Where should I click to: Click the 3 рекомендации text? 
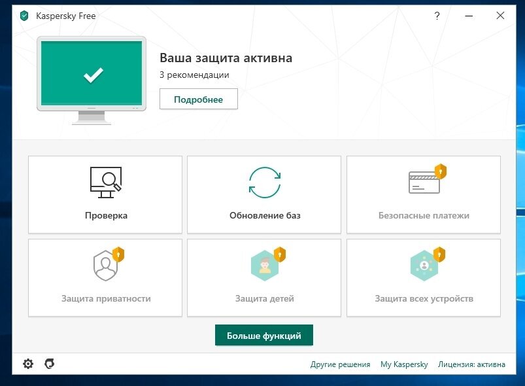194,75
